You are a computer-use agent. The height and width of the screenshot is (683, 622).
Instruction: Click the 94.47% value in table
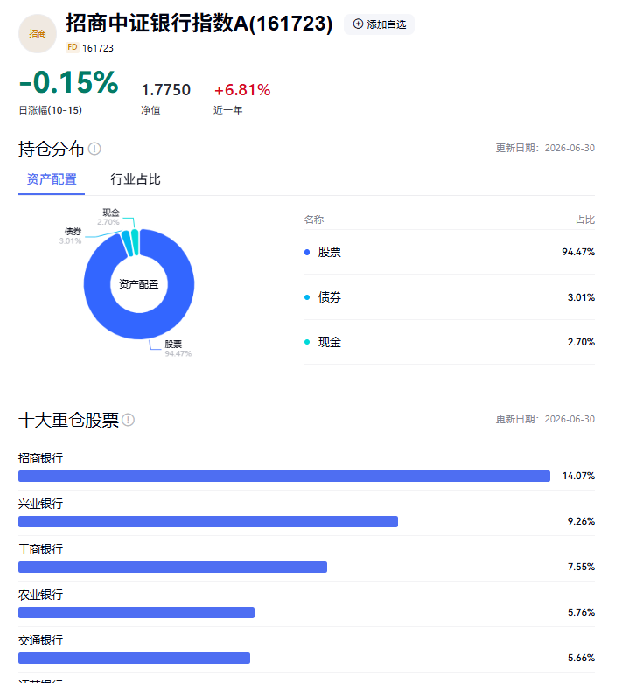pos(578,252)
